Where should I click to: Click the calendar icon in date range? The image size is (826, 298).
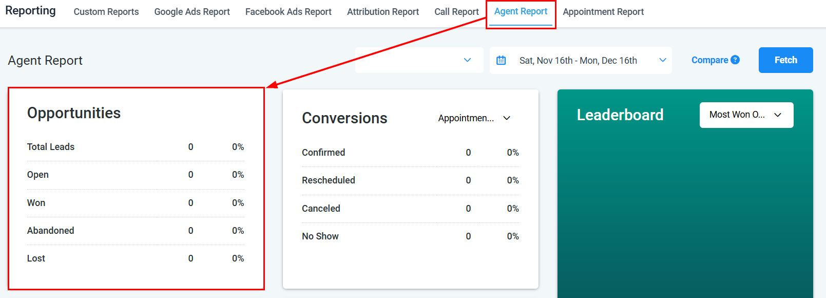(x=501, y=60)
